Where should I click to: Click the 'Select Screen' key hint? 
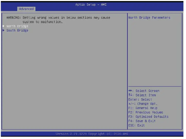tap(144, 91)
